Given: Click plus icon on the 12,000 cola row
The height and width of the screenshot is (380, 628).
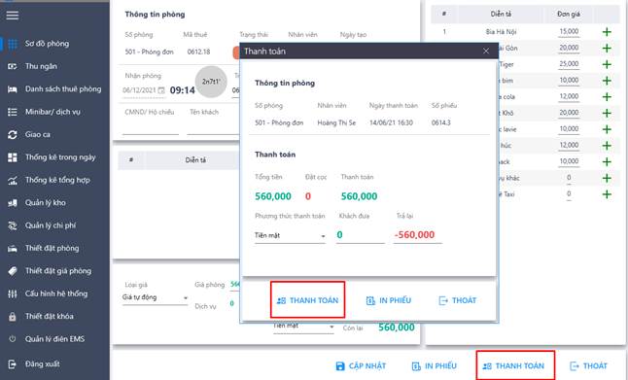Looking at the screenshot, I should tap(607, 97).
